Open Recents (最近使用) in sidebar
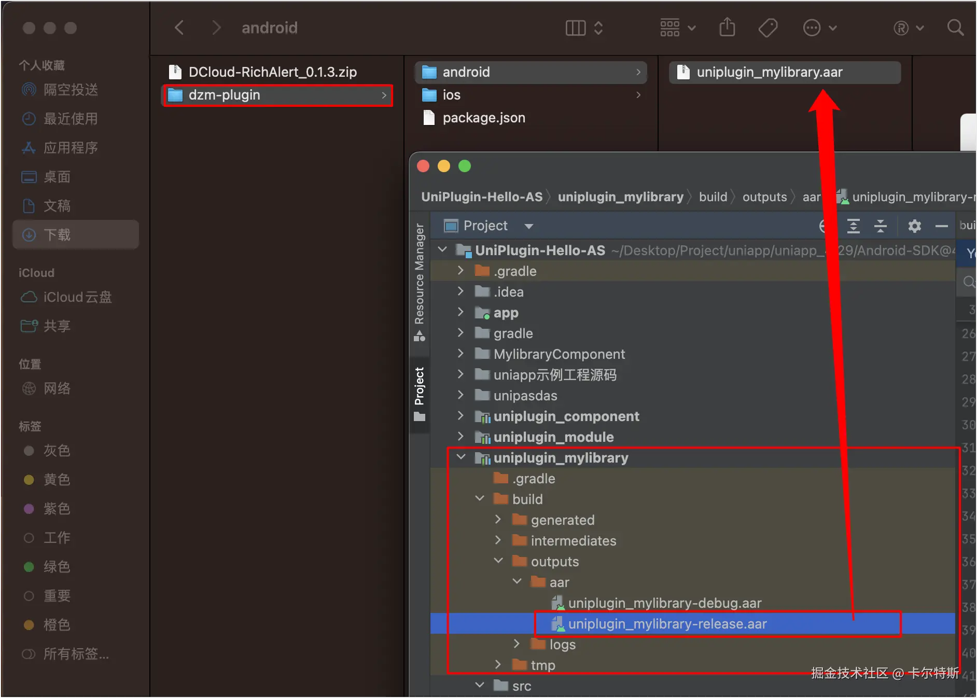 76,119
